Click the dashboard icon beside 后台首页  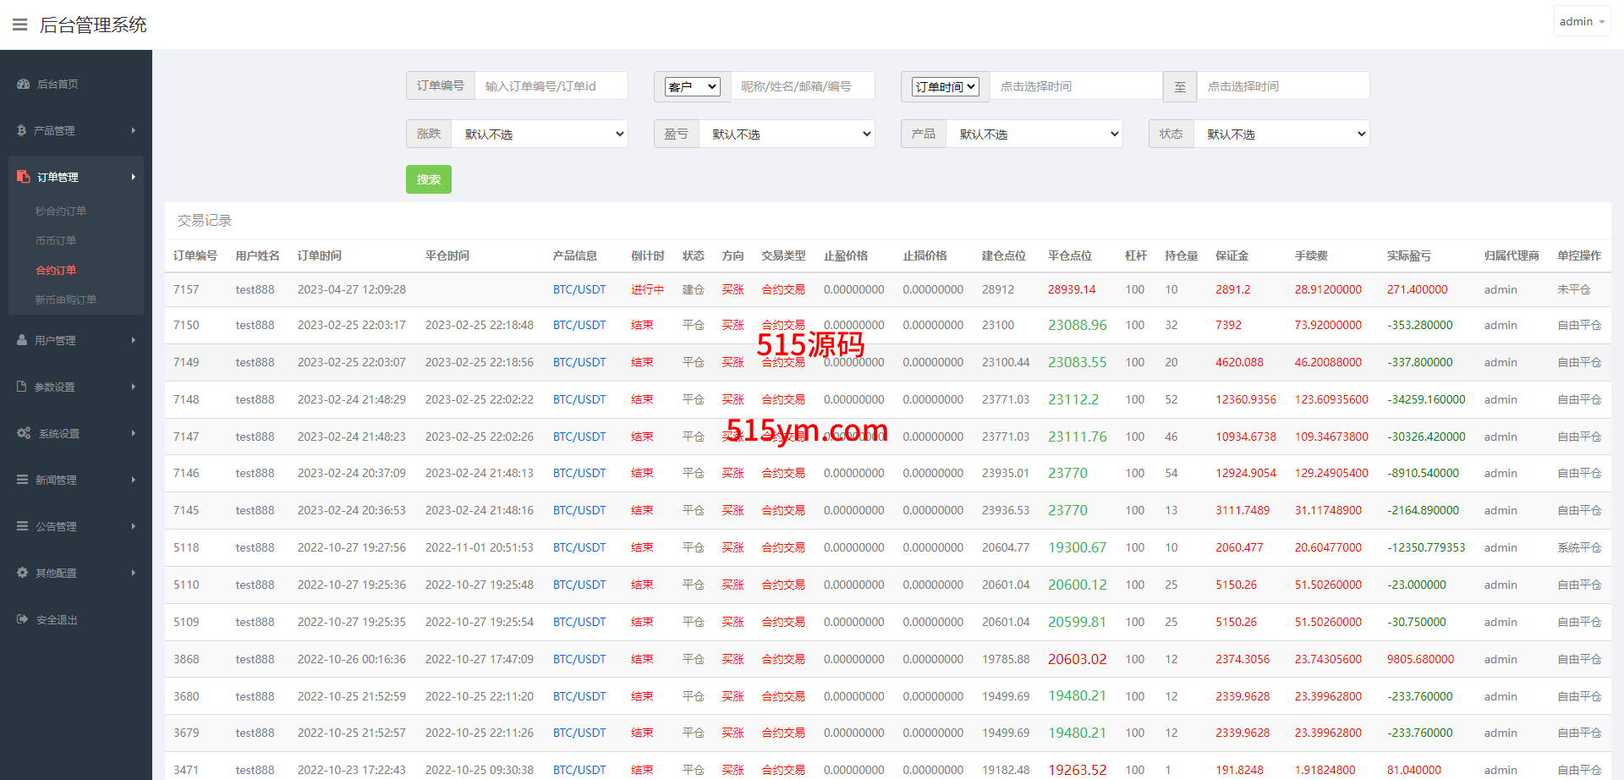23,85
